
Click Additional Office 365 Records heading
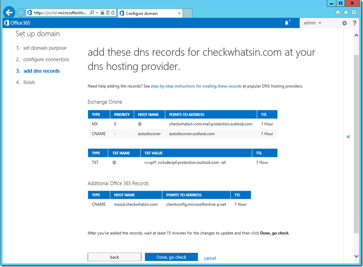tap(118, 183)
